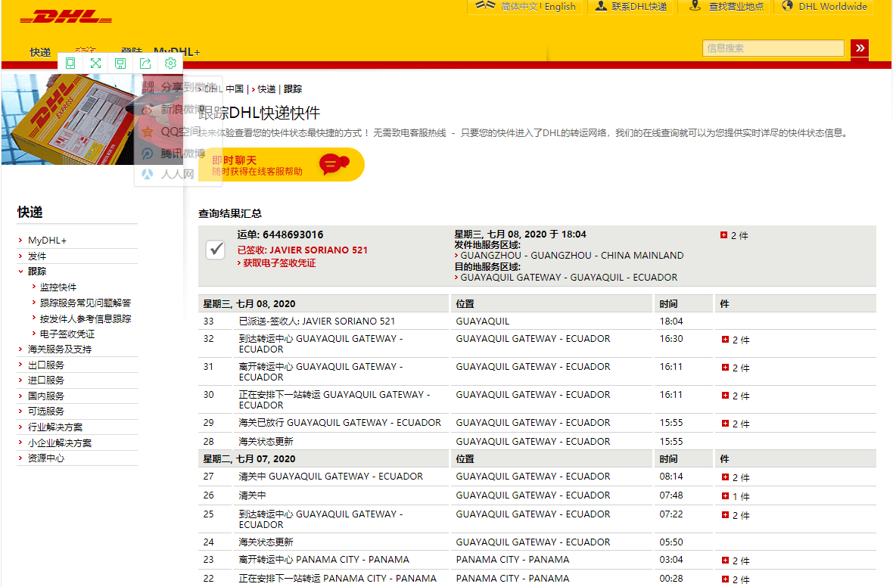Click the 人人网 share icon
The image size is (893, 587).
tap(148, 174)
